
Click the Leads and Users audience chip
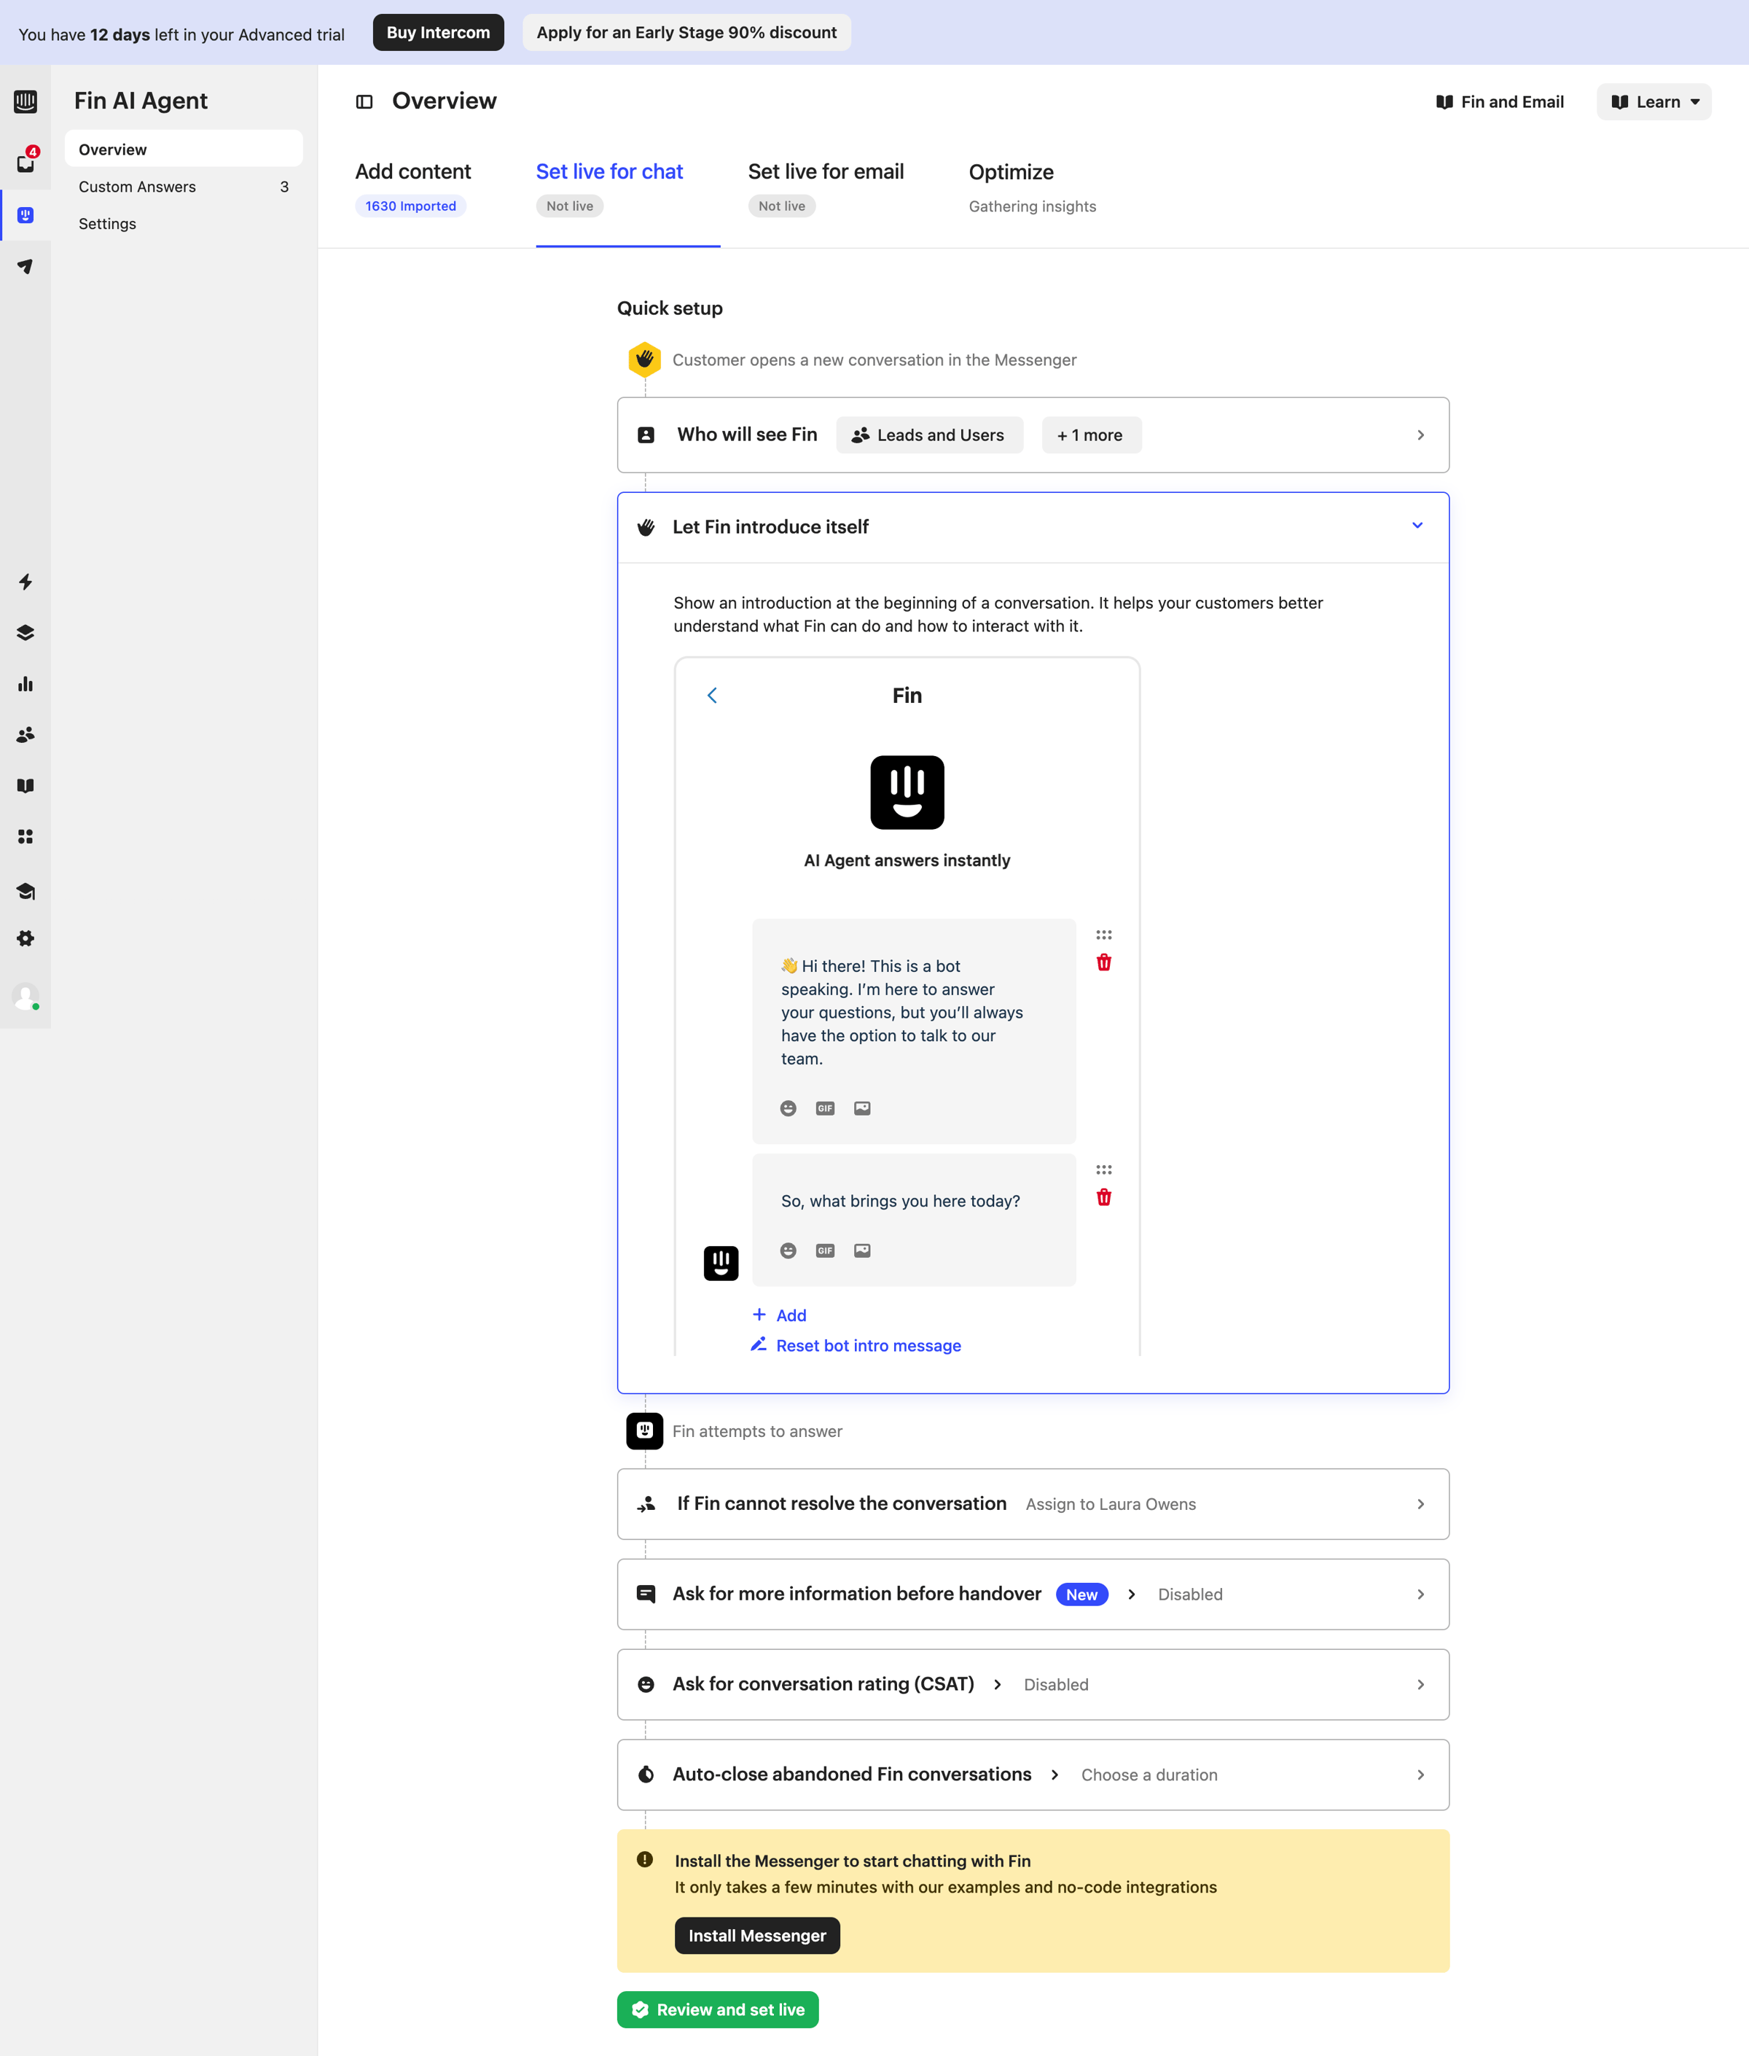pos(929,435)
